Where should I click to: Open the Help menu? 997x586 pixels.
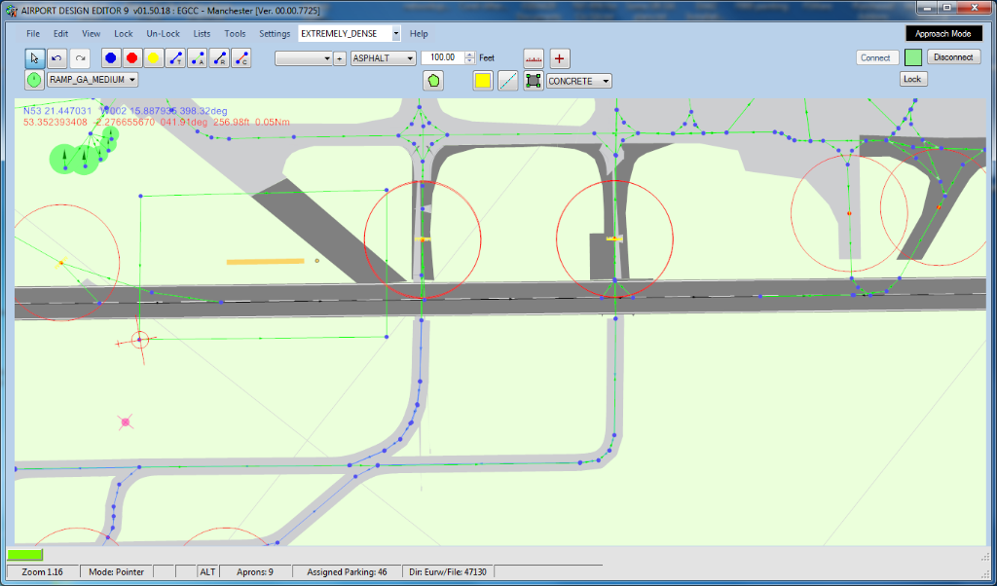419,34
